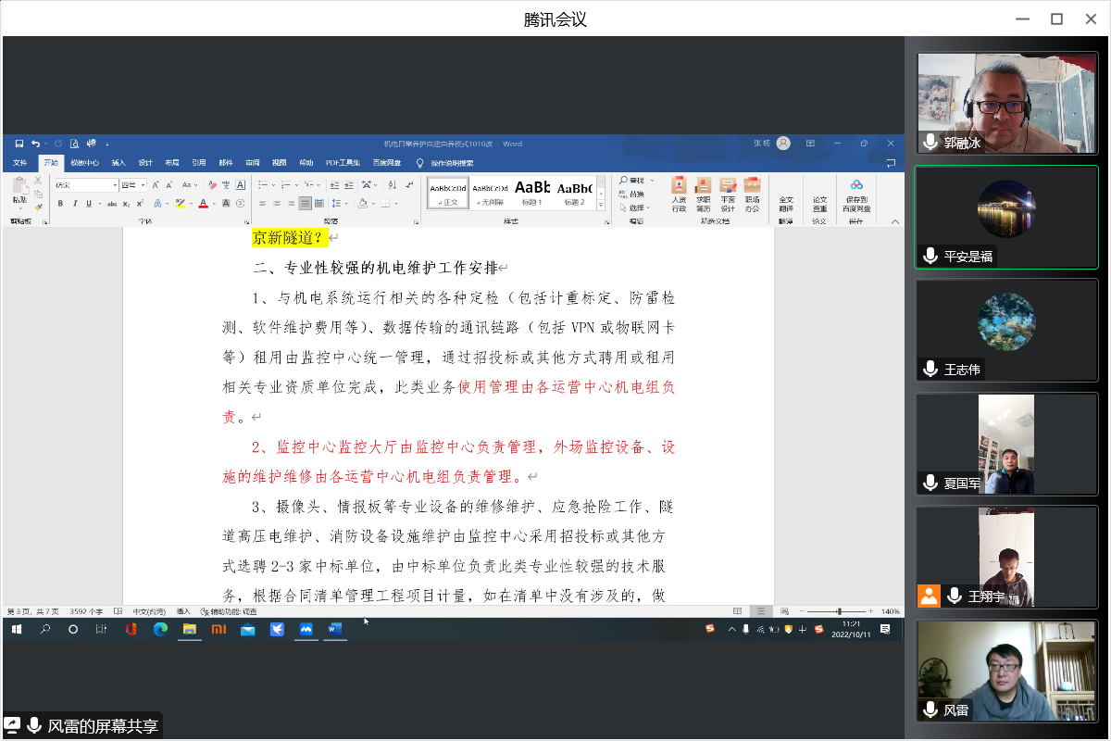Mute 风雷's microphone
The height and width of the screenshot is (741, 1111).
(930, 710)
